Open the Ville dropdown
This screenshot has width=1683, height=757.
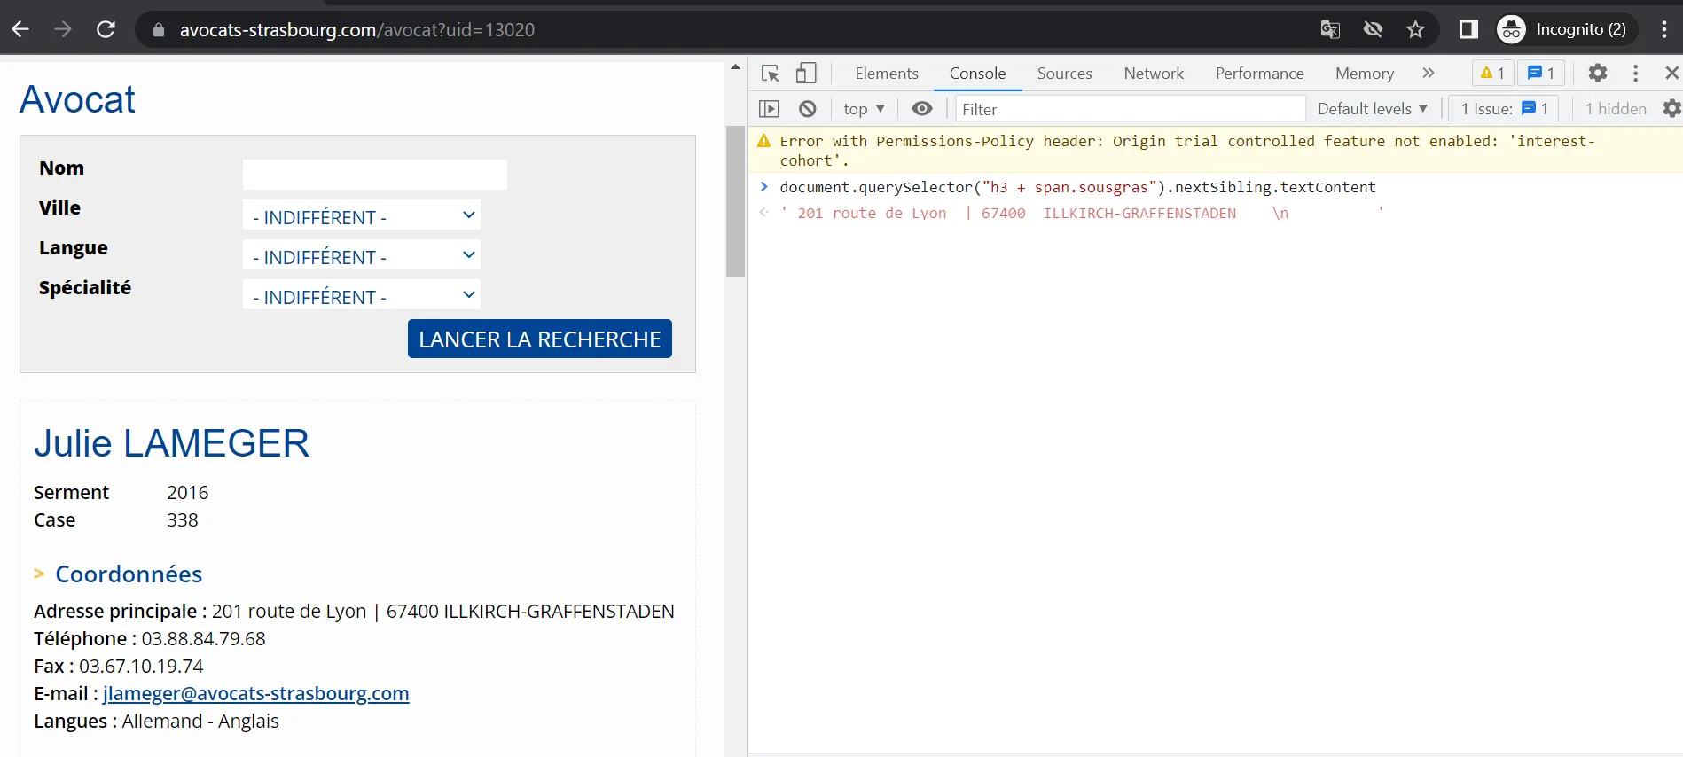coord(362,215)
